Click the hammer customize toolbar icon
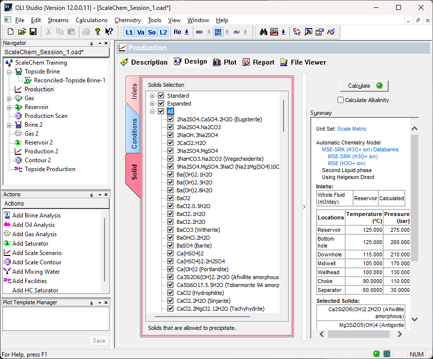The width and height of the screenshot is (433, 359). [308, 32]
